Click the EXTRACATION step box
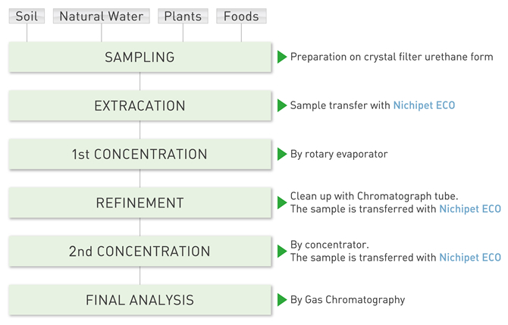This screenshot has width=508, height=325. [x=140, y=105]
